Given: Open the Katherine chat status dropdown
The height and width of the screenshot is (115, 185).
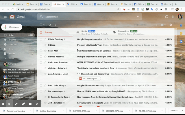Looking at the screenshot, I should [x=18, y=64].
